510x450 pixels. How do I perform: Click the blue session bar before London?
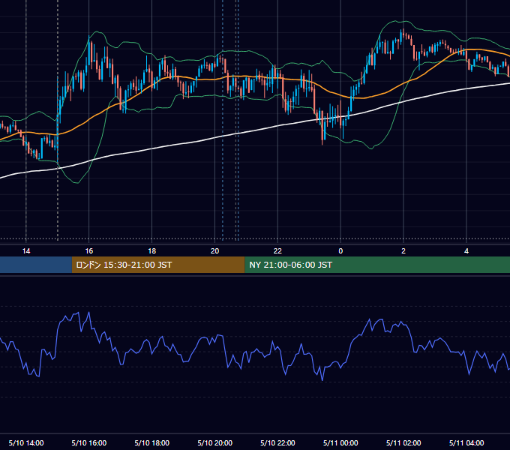[x=36, y=265]
